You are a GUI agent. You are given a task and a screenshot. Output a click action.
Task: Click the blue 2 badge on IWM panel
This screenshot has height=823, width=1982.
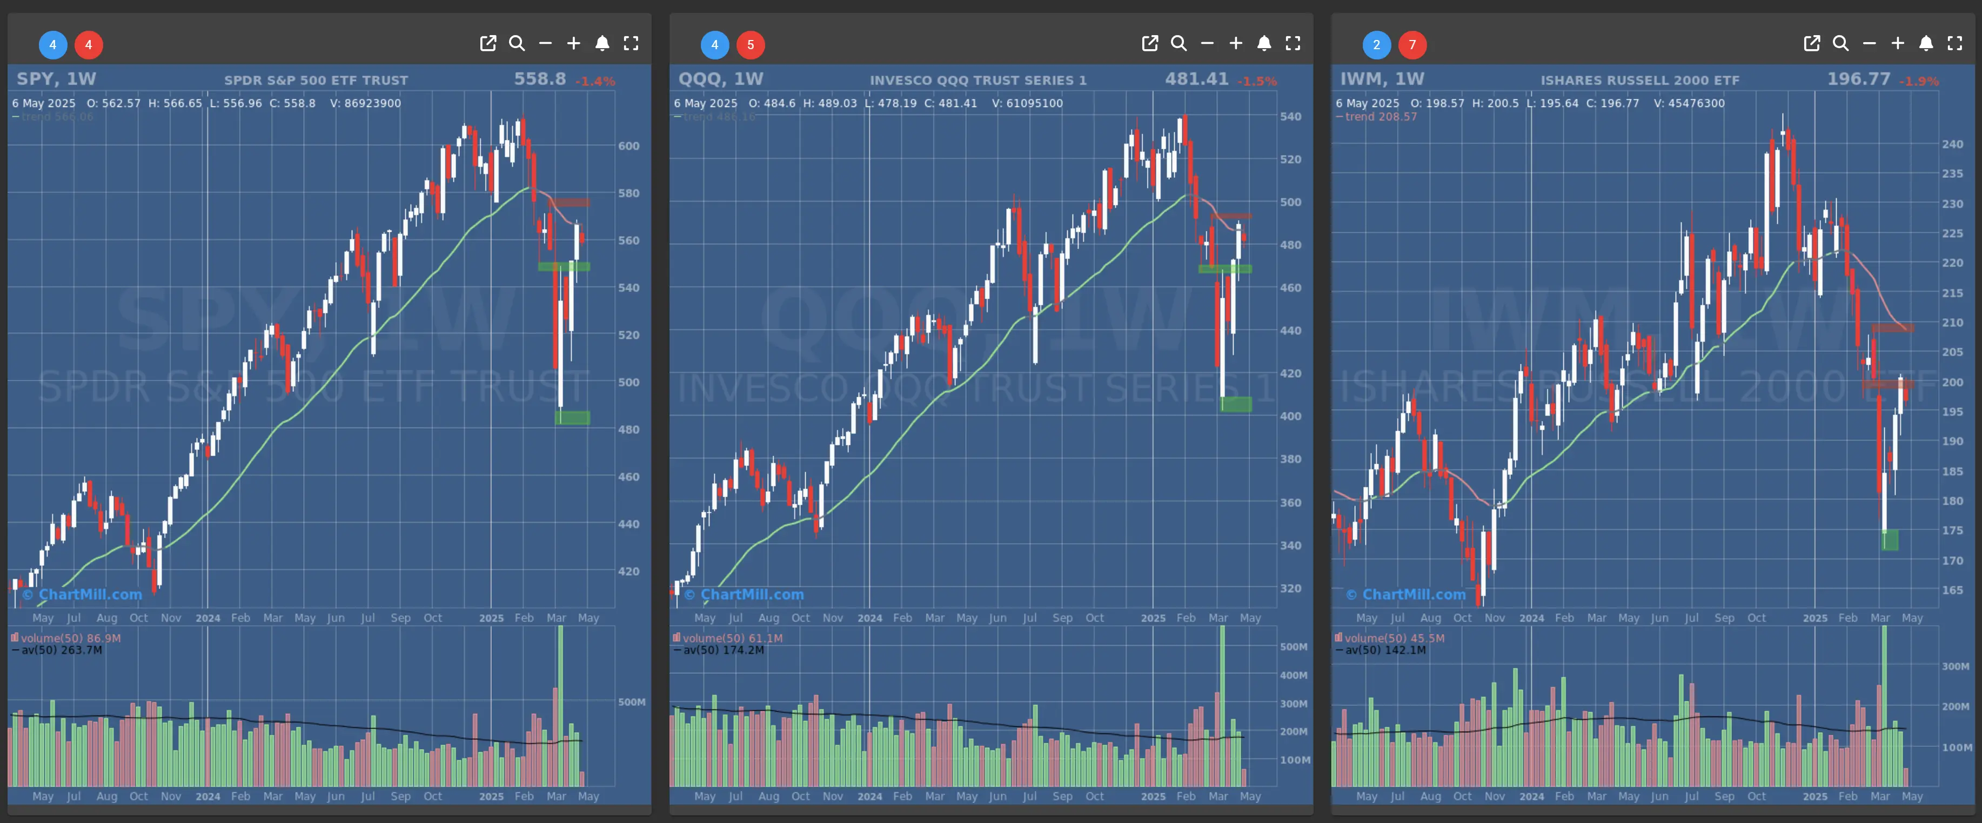1376,45
